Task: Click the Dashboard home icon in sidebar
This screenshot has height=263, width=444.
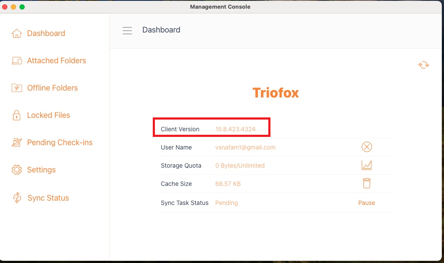Action: tap(17, 33)
